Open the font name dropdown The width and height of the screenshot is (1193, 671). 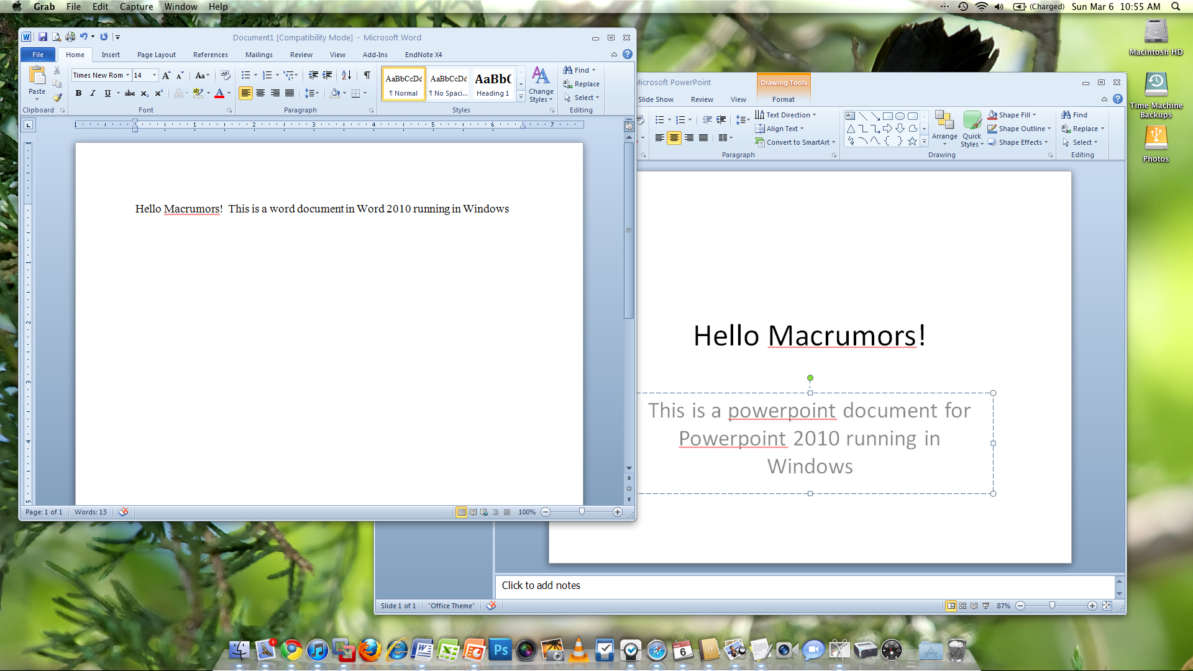coord(127,75)
